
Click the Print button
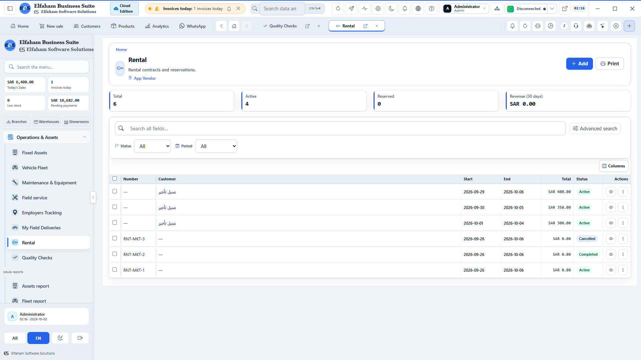[x=610, y=64]
